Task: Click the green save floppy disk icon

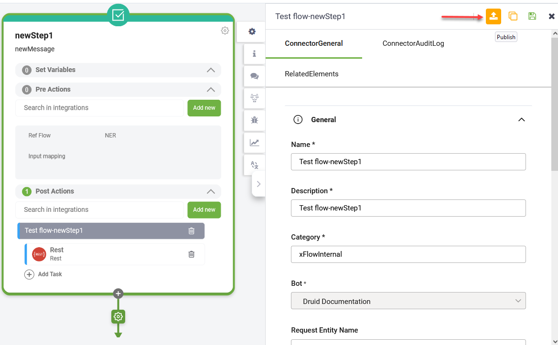Action: tap(532, 16)
